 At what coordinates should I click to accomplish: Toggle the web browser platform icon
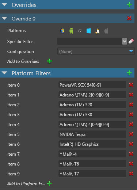coord(62,31)
